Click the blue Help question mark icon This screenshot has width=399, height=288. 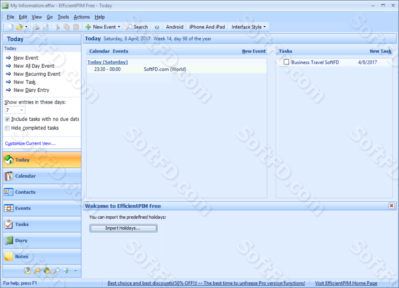[157, 27]
